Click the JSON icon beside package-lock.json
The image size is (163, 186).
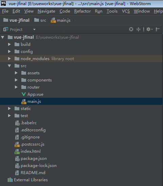(17, 166)
